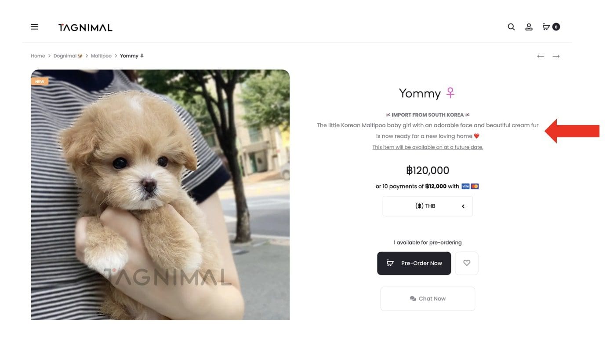
Task: Click the Visa card icon
Action: click(x=465, y=187)
